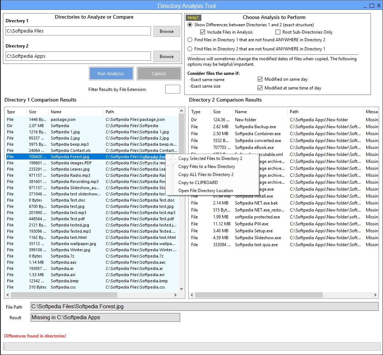Select Softpedia Contact.xls row
The width and height of the screenshot is (383, 355).
click(x=92, y=150)
